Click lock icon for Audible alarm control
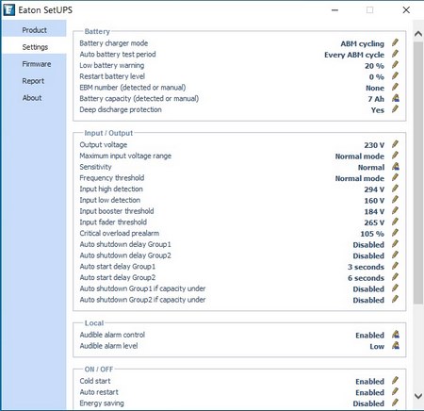 point(396,335)
